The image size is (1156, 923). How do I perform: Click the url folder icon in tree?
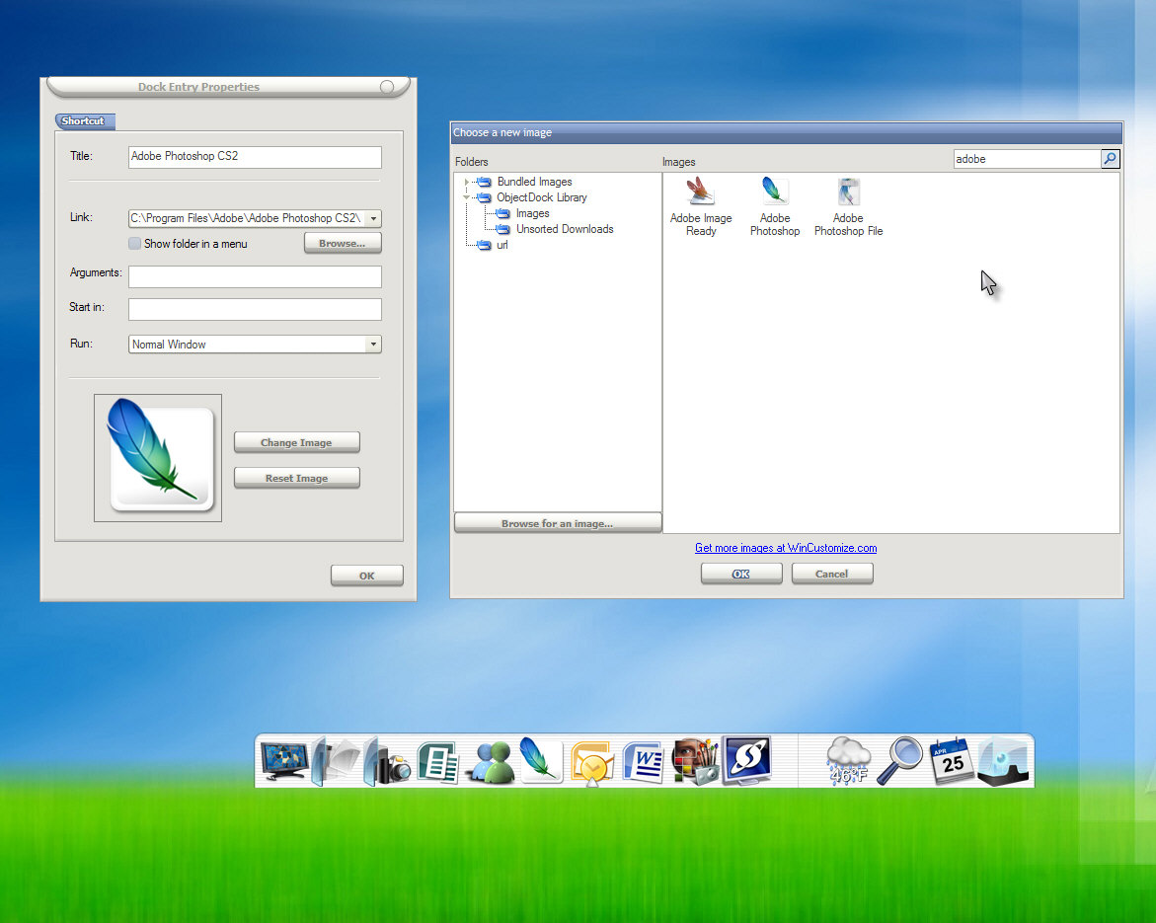point(485,245)
